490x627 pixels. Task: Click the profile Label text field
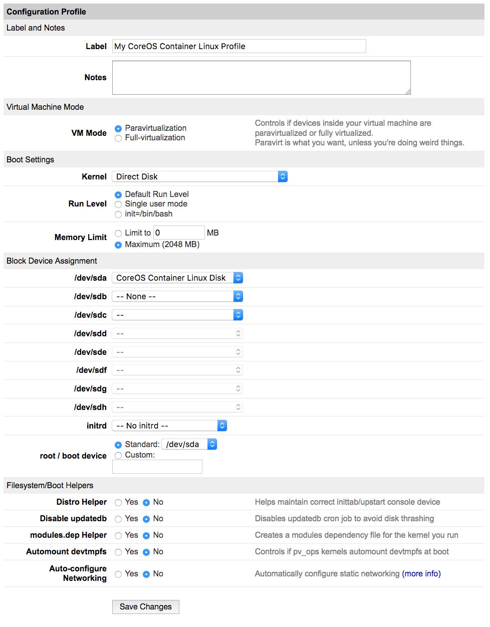pos(238,46)
